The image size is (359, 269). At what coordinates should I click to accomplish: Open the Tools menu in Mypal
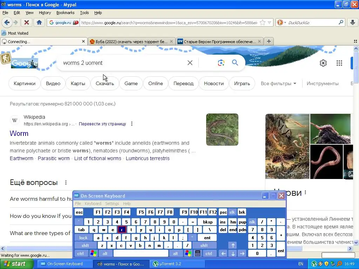[x=84, y=13]
